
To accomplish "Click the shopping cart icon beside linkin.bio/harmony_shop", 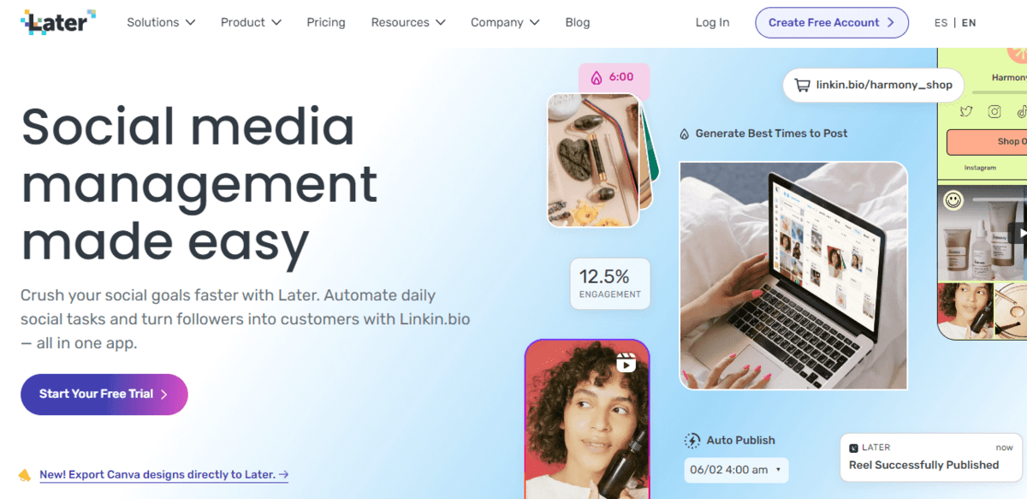I will tap(802, 86).
